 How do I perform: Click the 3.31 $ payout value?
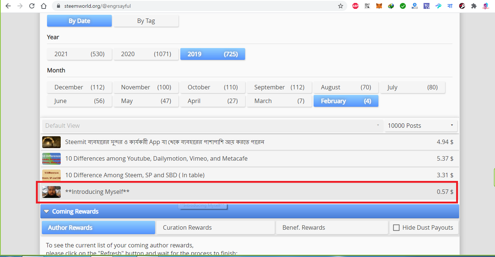[445, 175]
